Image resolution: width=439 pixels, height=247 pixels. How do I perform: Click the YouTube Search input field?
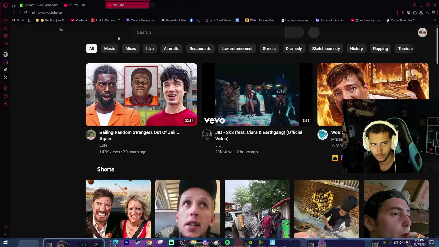(209, 32)
